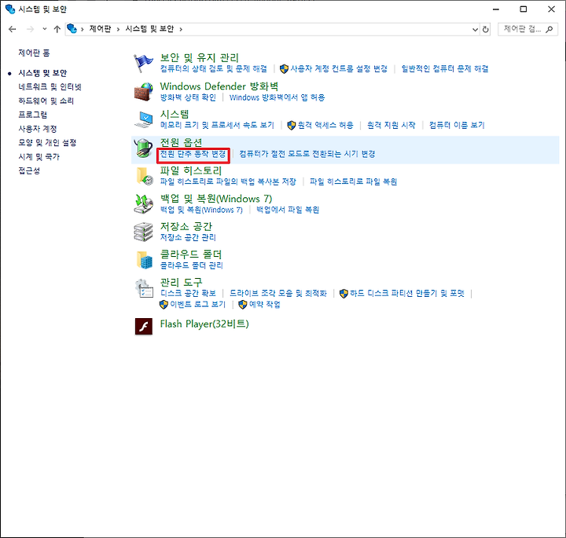This screenshot has height=538, width=566.
Task: Select 사용자 계정 in sidebar
Action: (x=38, y=129)
